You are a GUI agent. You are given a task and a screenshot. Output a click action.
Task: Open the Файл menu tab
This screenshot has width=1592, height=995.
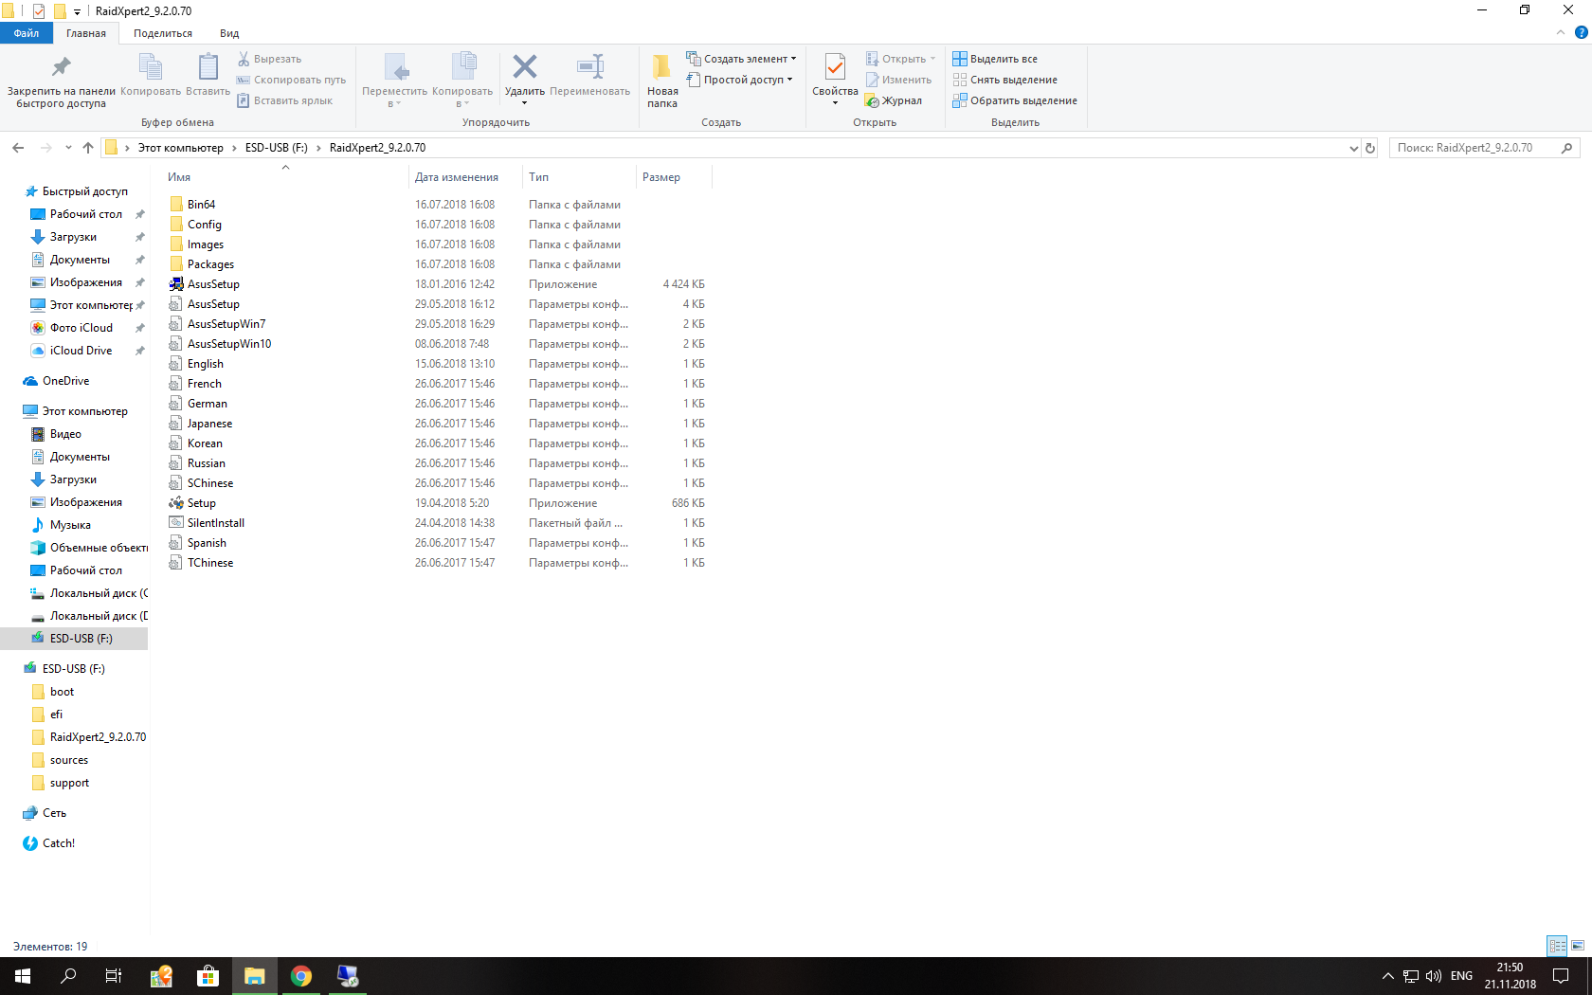tap(27, 33)
